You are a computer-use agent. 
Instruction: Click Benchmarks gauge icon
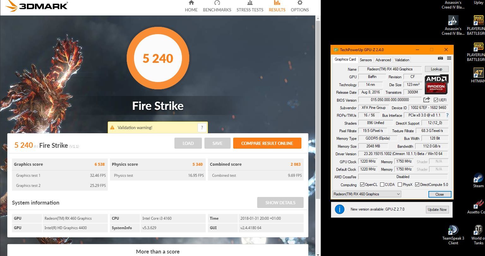click(x=217, y=3)
